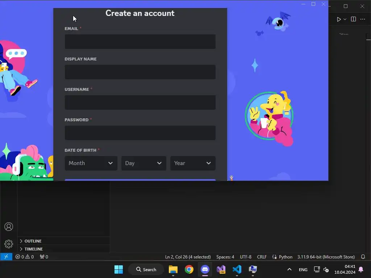
Task: Click Ln 2, Col 26 cursor position
Action: [188, 257]
